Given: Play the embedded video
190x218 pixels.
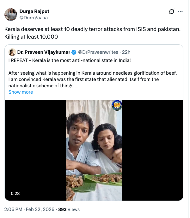Looking at the screenshot, I should click(x=94, y=150).
